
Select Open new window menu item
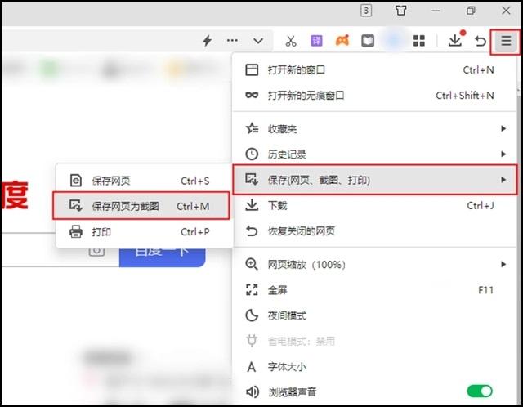pyautogui.click(x=374, y=70)
